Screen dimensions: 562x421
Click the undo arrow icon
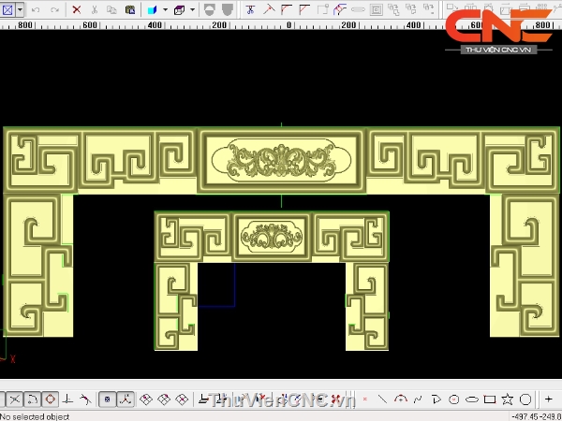coord(36,10)
